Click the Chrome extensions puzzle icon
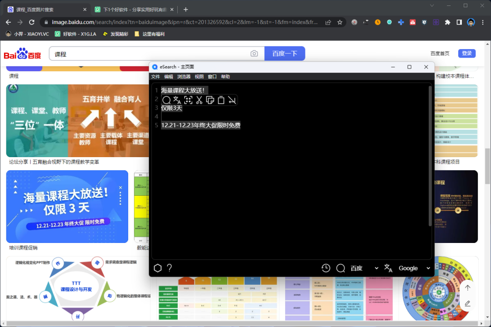Image resolution: width=491 pixels, height=327 pixels. click(447, 22)
